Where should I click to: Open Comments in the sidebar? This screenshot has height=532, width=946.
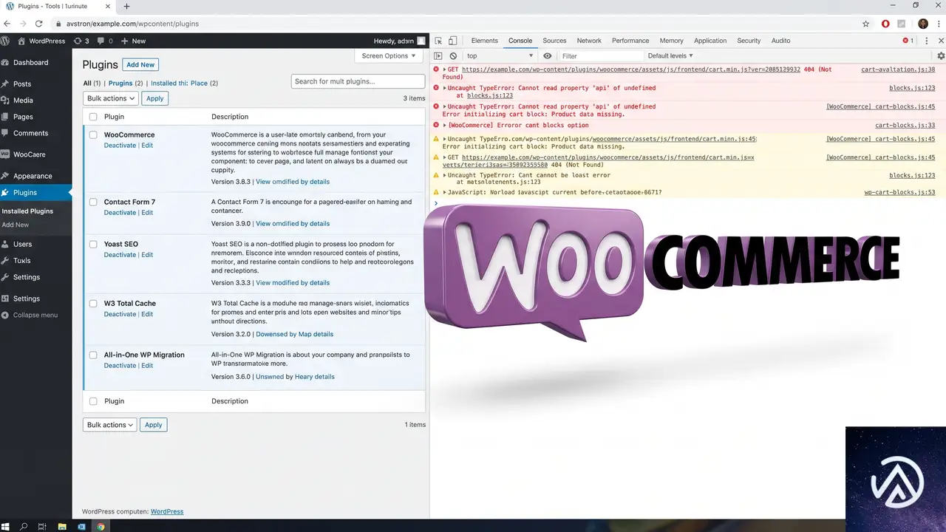pyautogui.click(x=30, y=133)
